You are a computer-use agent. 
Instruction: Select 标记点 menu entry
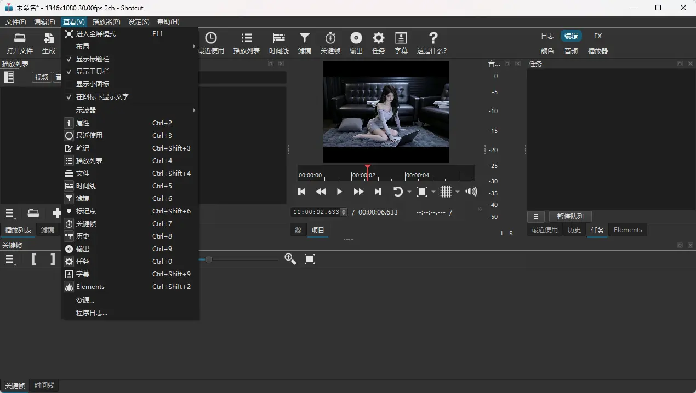[129, 211]
